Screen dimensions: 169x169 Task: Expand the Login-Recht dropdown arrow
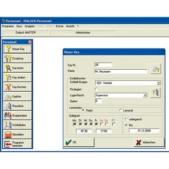(x=145, y=95)
